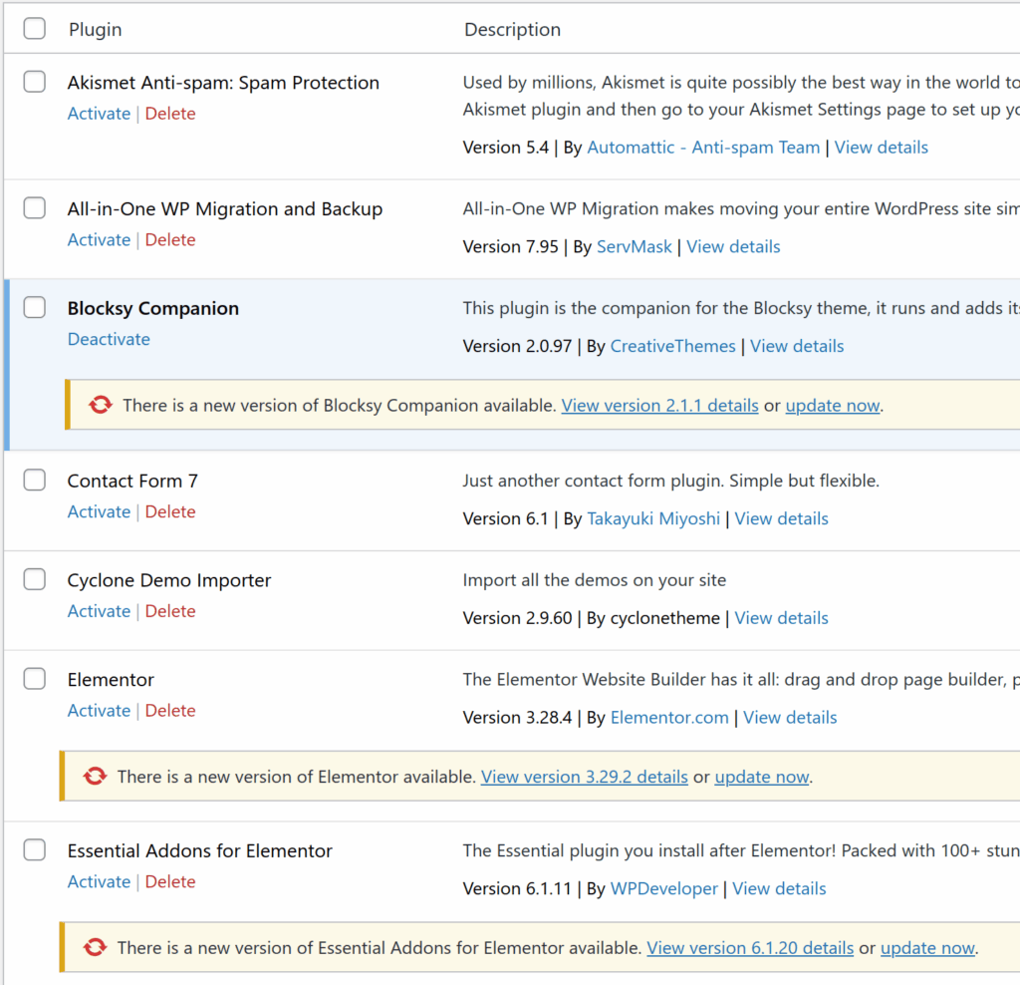Activate All-in-One WP Migration and Backup
Screen dimensions: 1020x985
tap(99, 239)
